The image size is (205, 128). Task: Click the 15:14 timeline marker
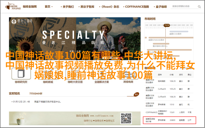click(x=167, y=25)
